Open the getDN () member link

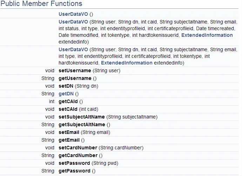tap(66, 94)
